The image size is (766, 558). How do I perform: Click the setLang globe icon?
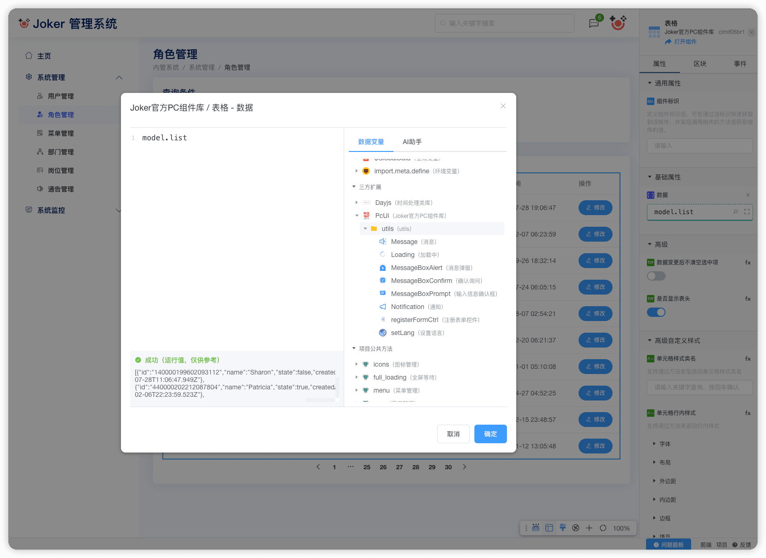[x=383, y=333]
